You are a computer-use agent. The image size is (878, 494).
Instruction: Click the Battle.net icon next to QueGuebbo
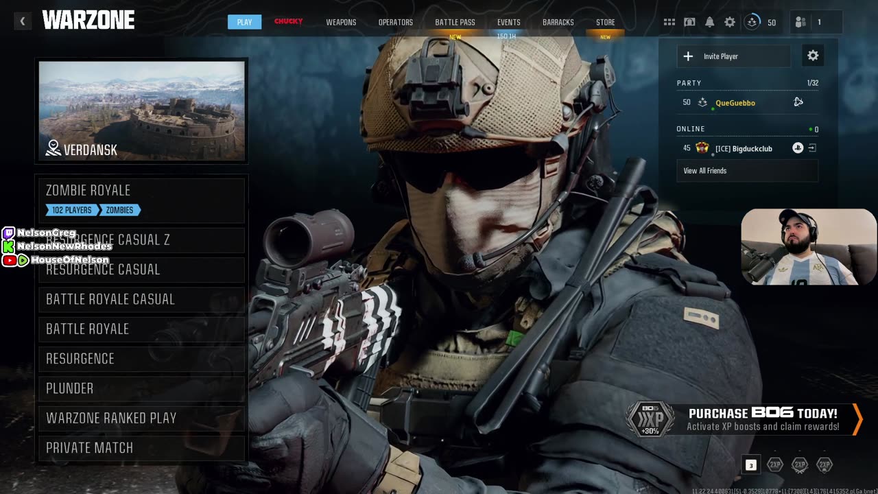click(798, 102)
